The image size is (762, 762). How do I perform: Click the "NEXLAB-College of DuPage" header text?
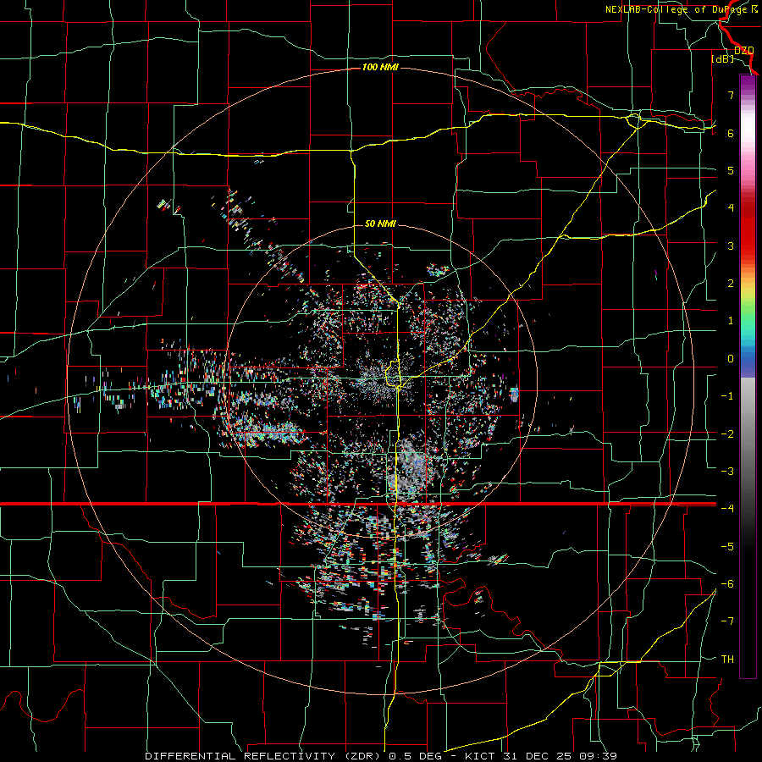click(x=678, y=9)
